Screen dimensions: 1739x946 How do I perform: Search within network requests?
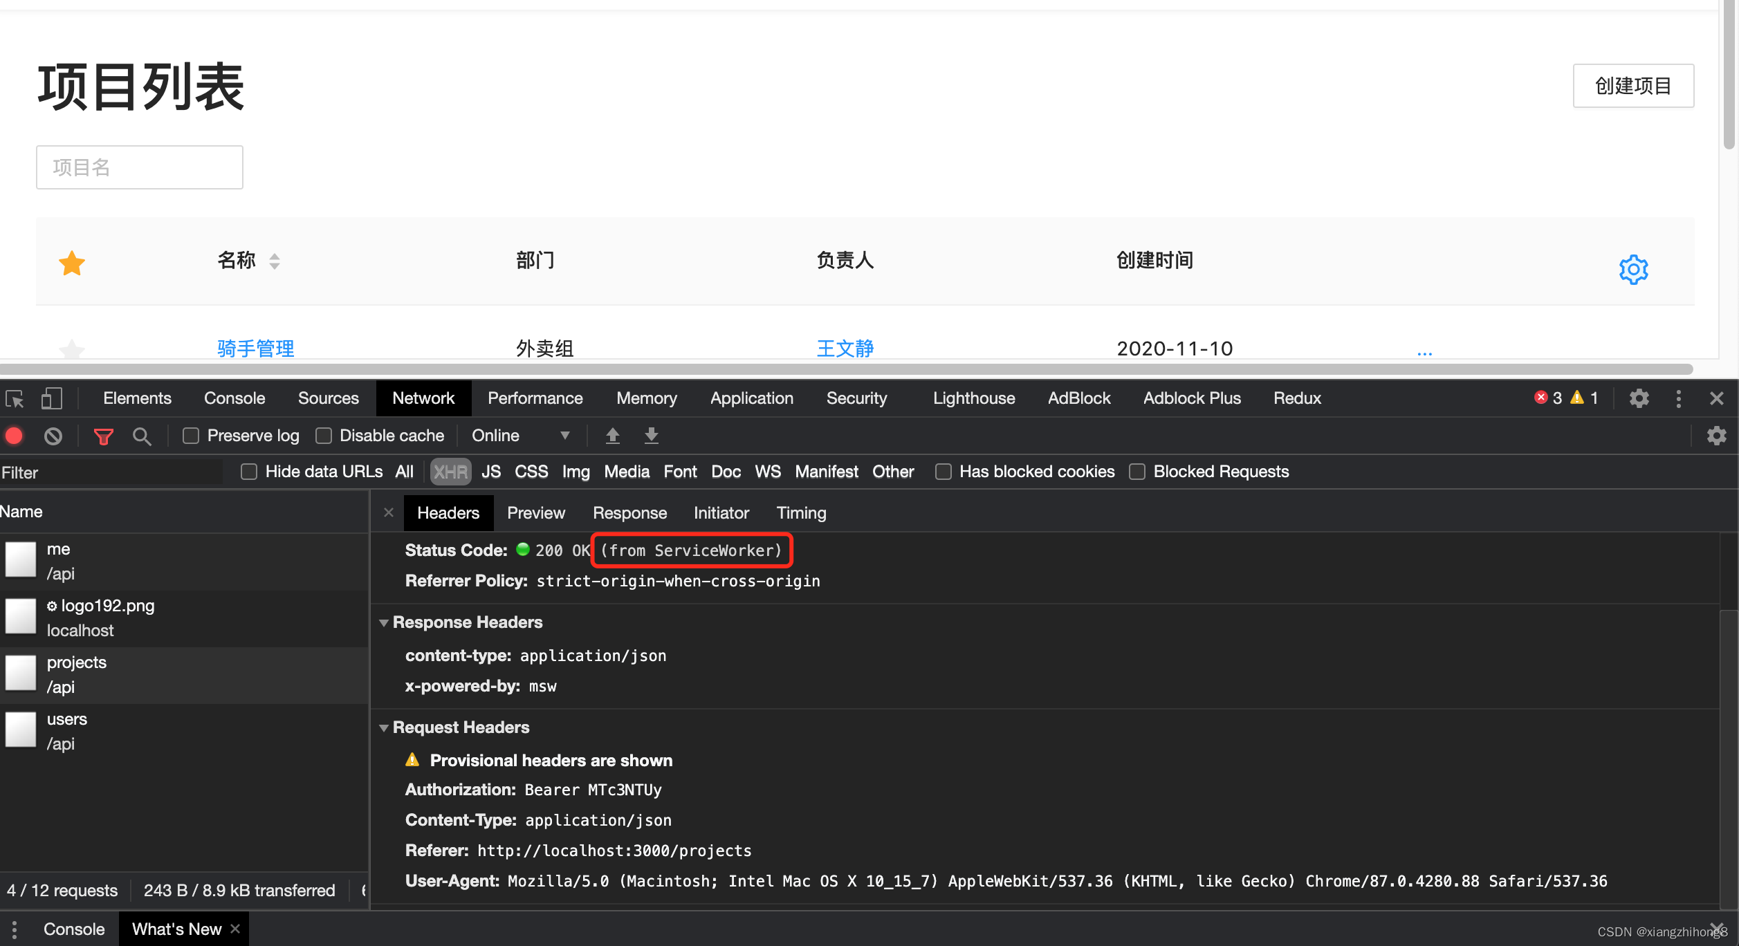(142, 436)
